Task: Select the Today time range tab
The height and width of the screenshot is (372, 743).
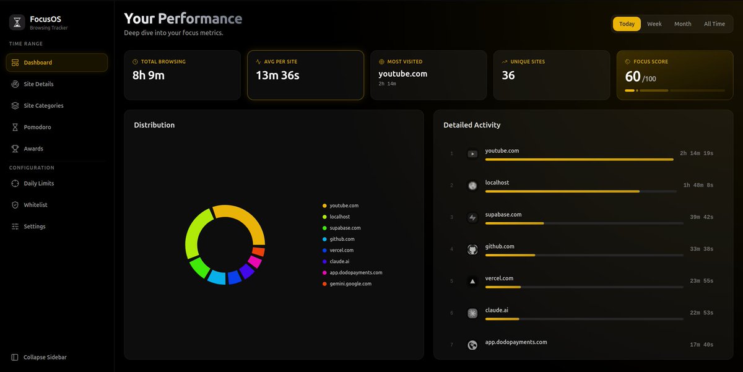Action: tap(627, 24)
